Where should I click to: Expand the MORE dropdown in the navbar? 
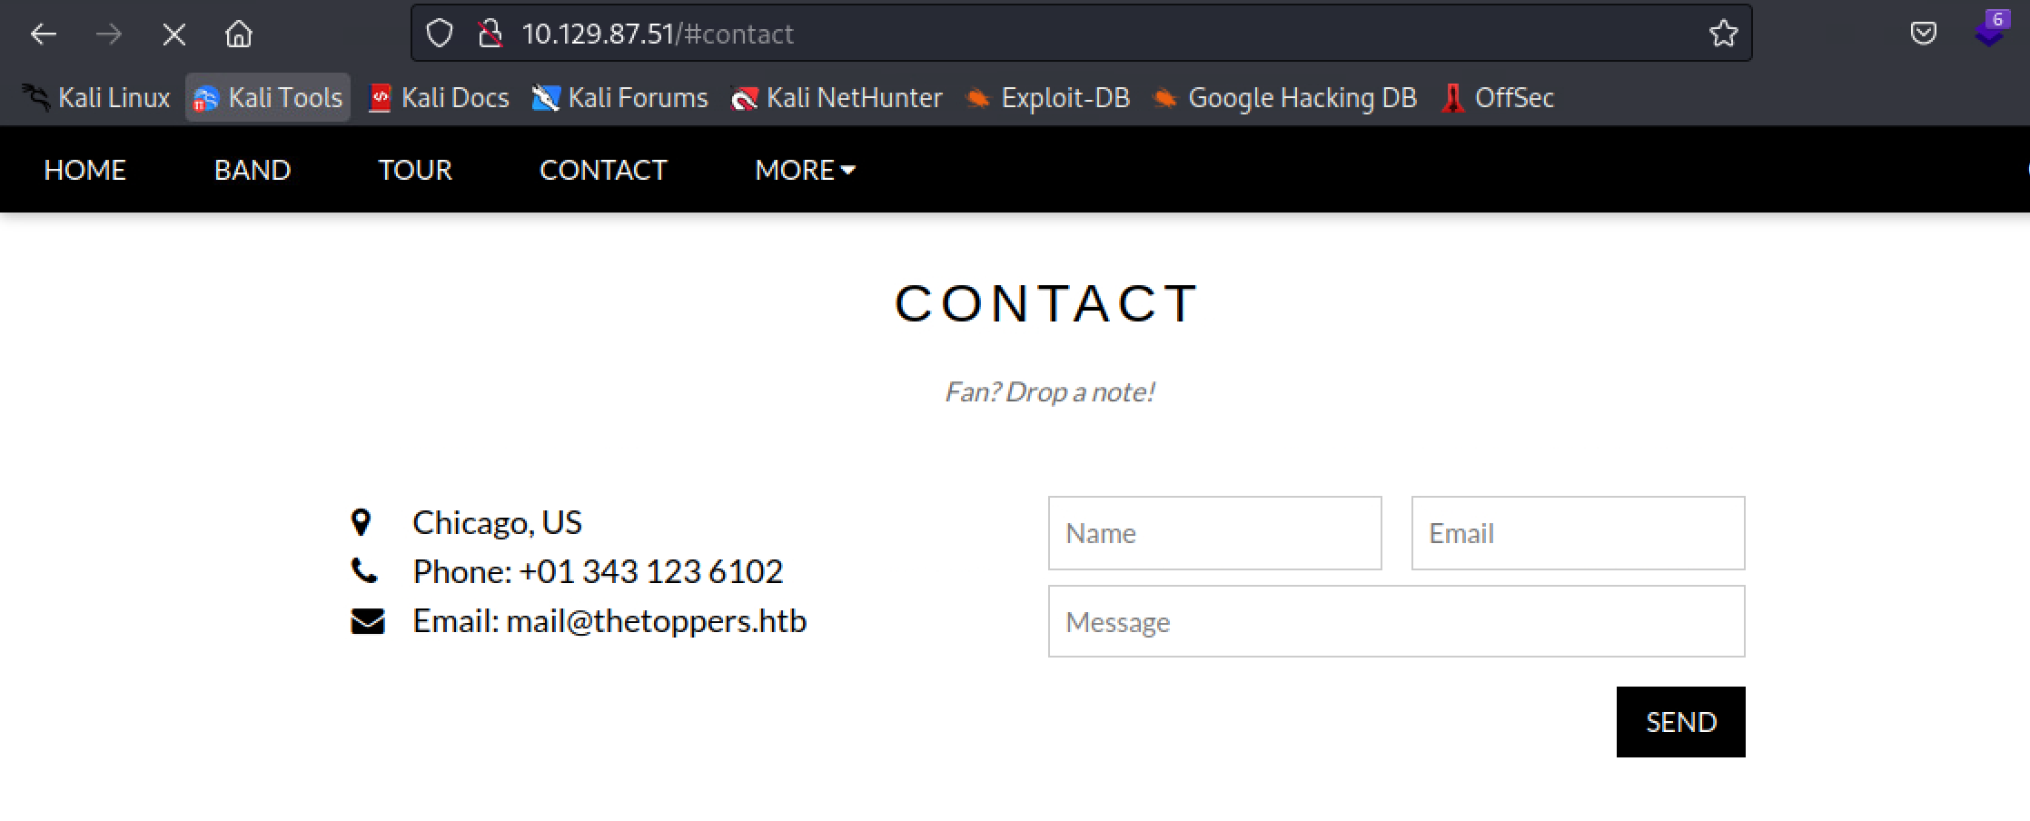(805, 170)
